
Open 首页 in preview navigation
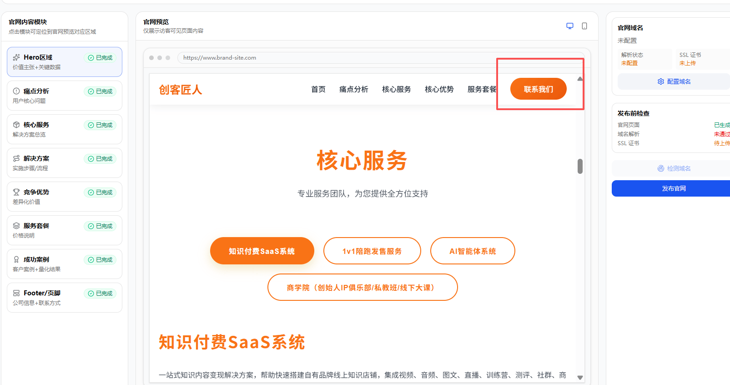coord(318,89)
